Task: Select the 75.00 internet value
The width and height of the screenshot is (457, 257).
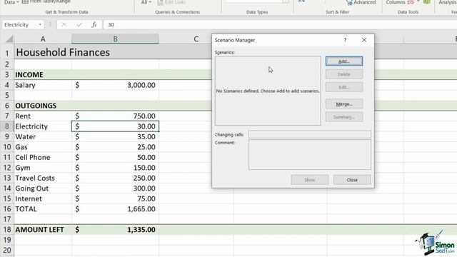Action: (x=115, y=198)
